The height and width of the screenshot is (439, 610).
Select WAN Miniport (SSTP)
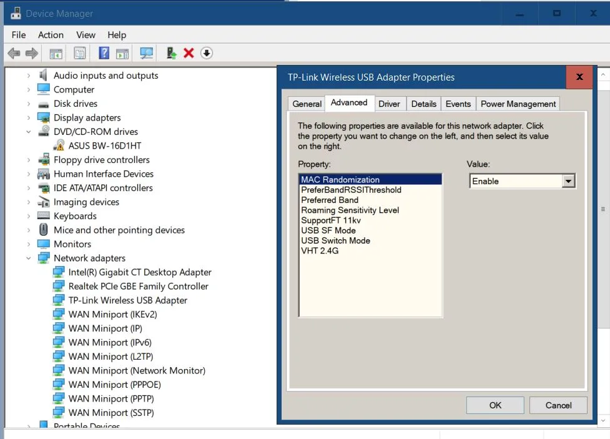point(111,413)
